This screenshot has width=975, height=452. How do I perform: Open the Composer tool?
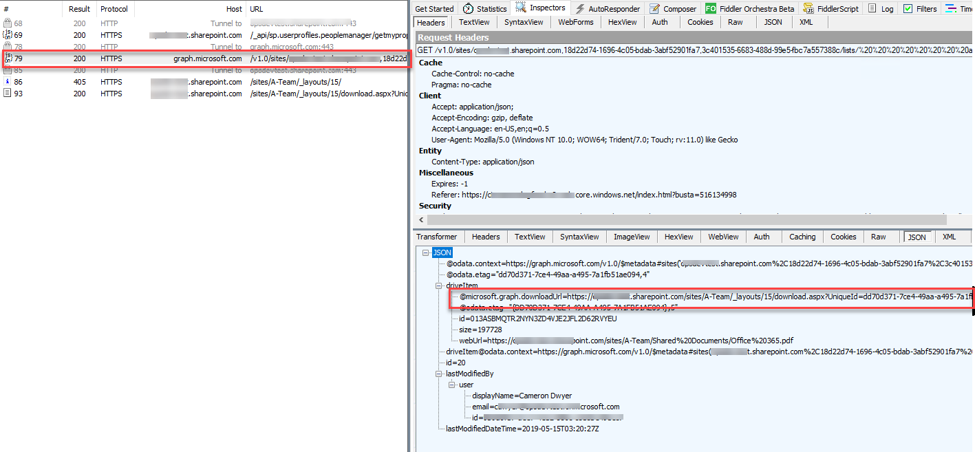(672, 8)
